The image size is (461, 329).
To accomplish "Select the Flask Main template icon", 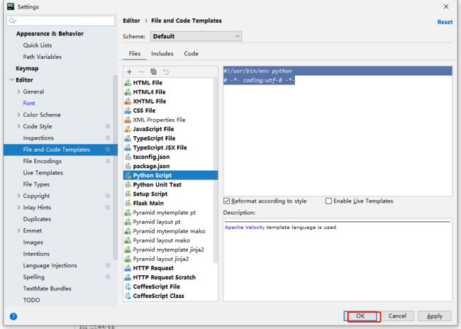I will [x=128, y=203].
